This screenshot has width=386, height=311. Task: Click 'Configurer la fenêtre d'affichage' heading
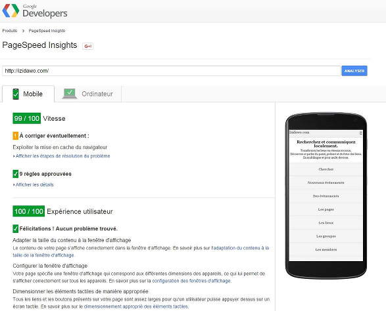click(50, 266)
